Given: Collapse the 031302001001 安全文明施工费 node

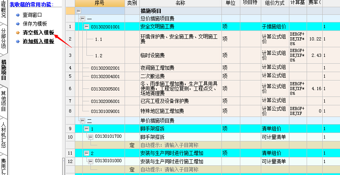Looking at the screenshot, I should pos(87,27).
